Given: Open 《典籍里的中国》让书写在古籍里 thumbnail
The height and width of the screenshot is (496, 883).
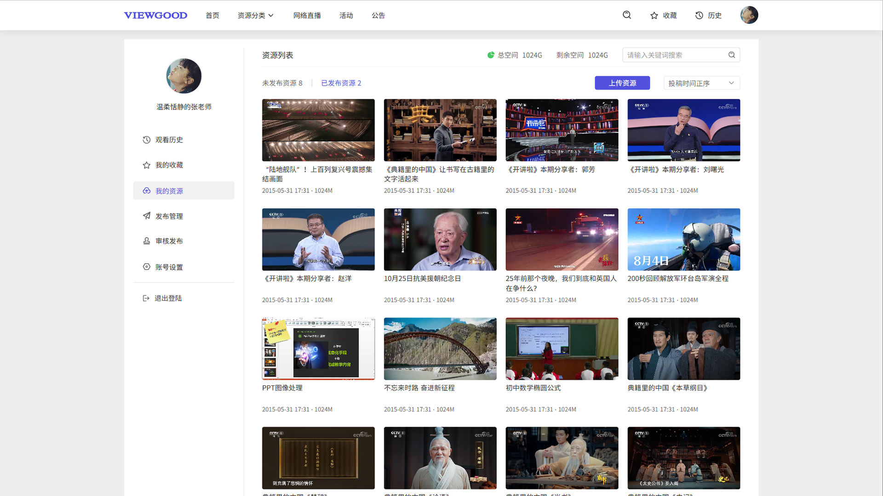Looking at the screenshot, I should (440, 130).
